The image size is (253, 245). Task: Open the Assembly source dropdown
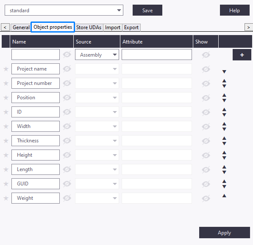pyautogui.click(x=97, y=54)
